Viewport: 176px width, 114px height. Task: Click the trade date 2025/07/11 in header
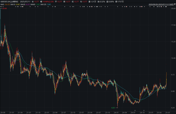(25, 2)
